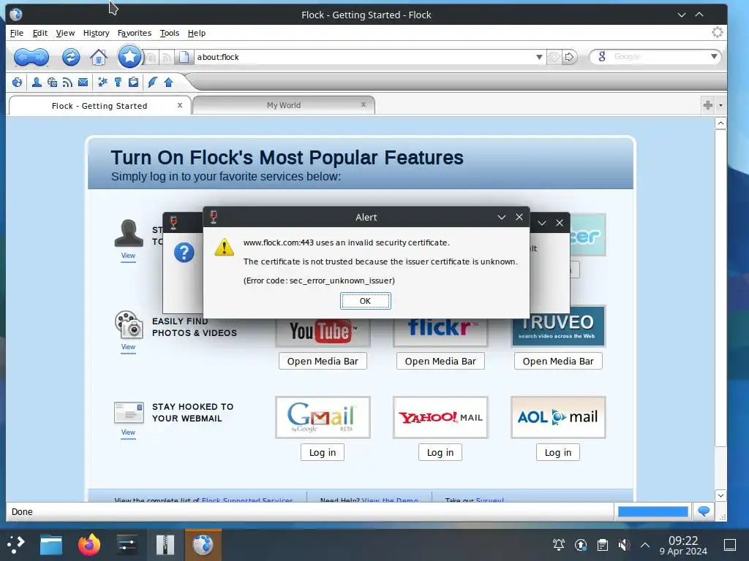Image resolution: width=749 pixels, height=561 pixels.
Task: Open the Web Clipboard icon
Action: click(x=133, y=83)
